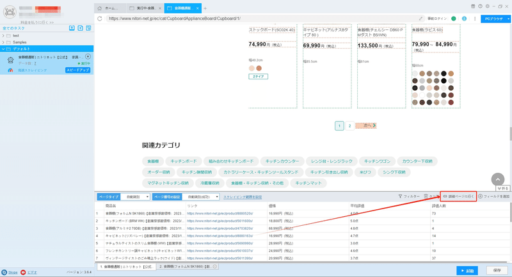Select the white first swatch under 食器棚(ラピス 60)
The height and width of the screenshot is (277, 512).
tap(415, 74)
